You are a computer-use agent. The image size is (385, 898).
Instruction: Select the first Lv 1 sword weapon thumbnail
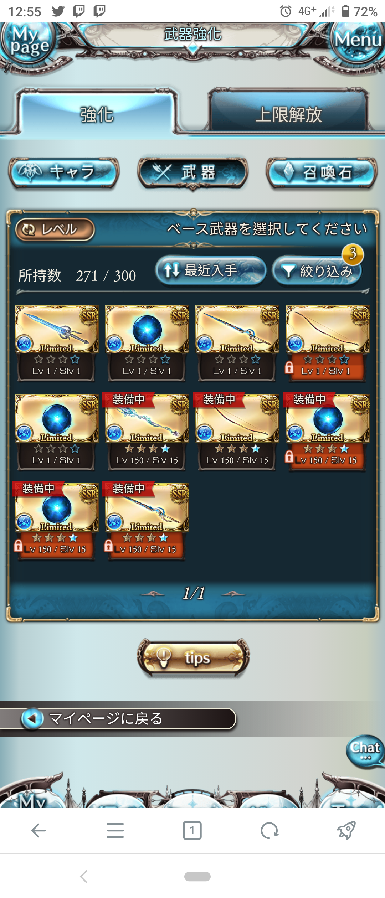click(x=56, y=343)
